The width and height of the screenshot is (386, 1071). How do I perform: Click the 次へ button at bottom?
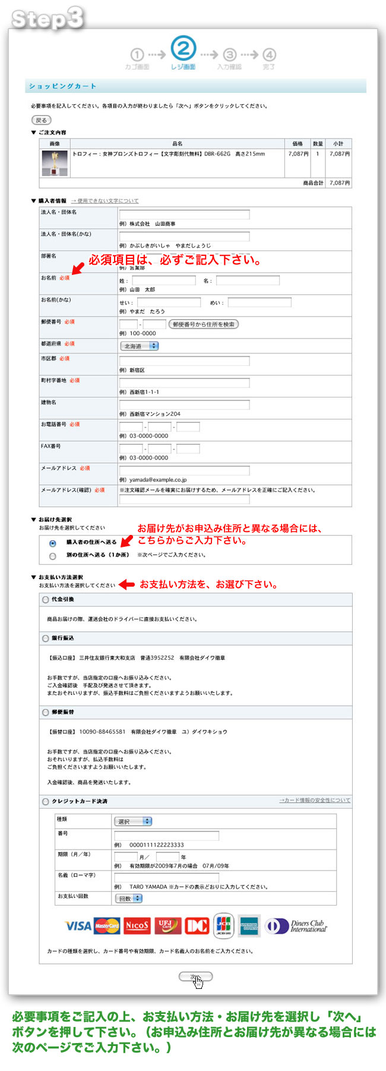[x=195, y=976]
